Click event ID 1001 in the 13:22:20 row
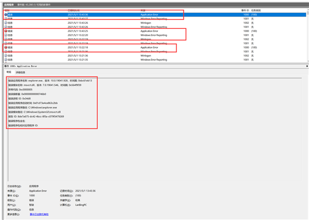Image resolution: width=309 pixels, height=220 pixels. (246, 35)
